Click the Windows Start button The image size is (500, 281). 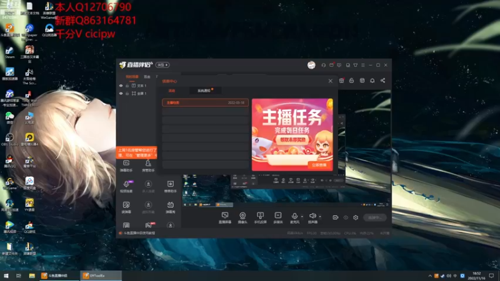coord(6,275)
